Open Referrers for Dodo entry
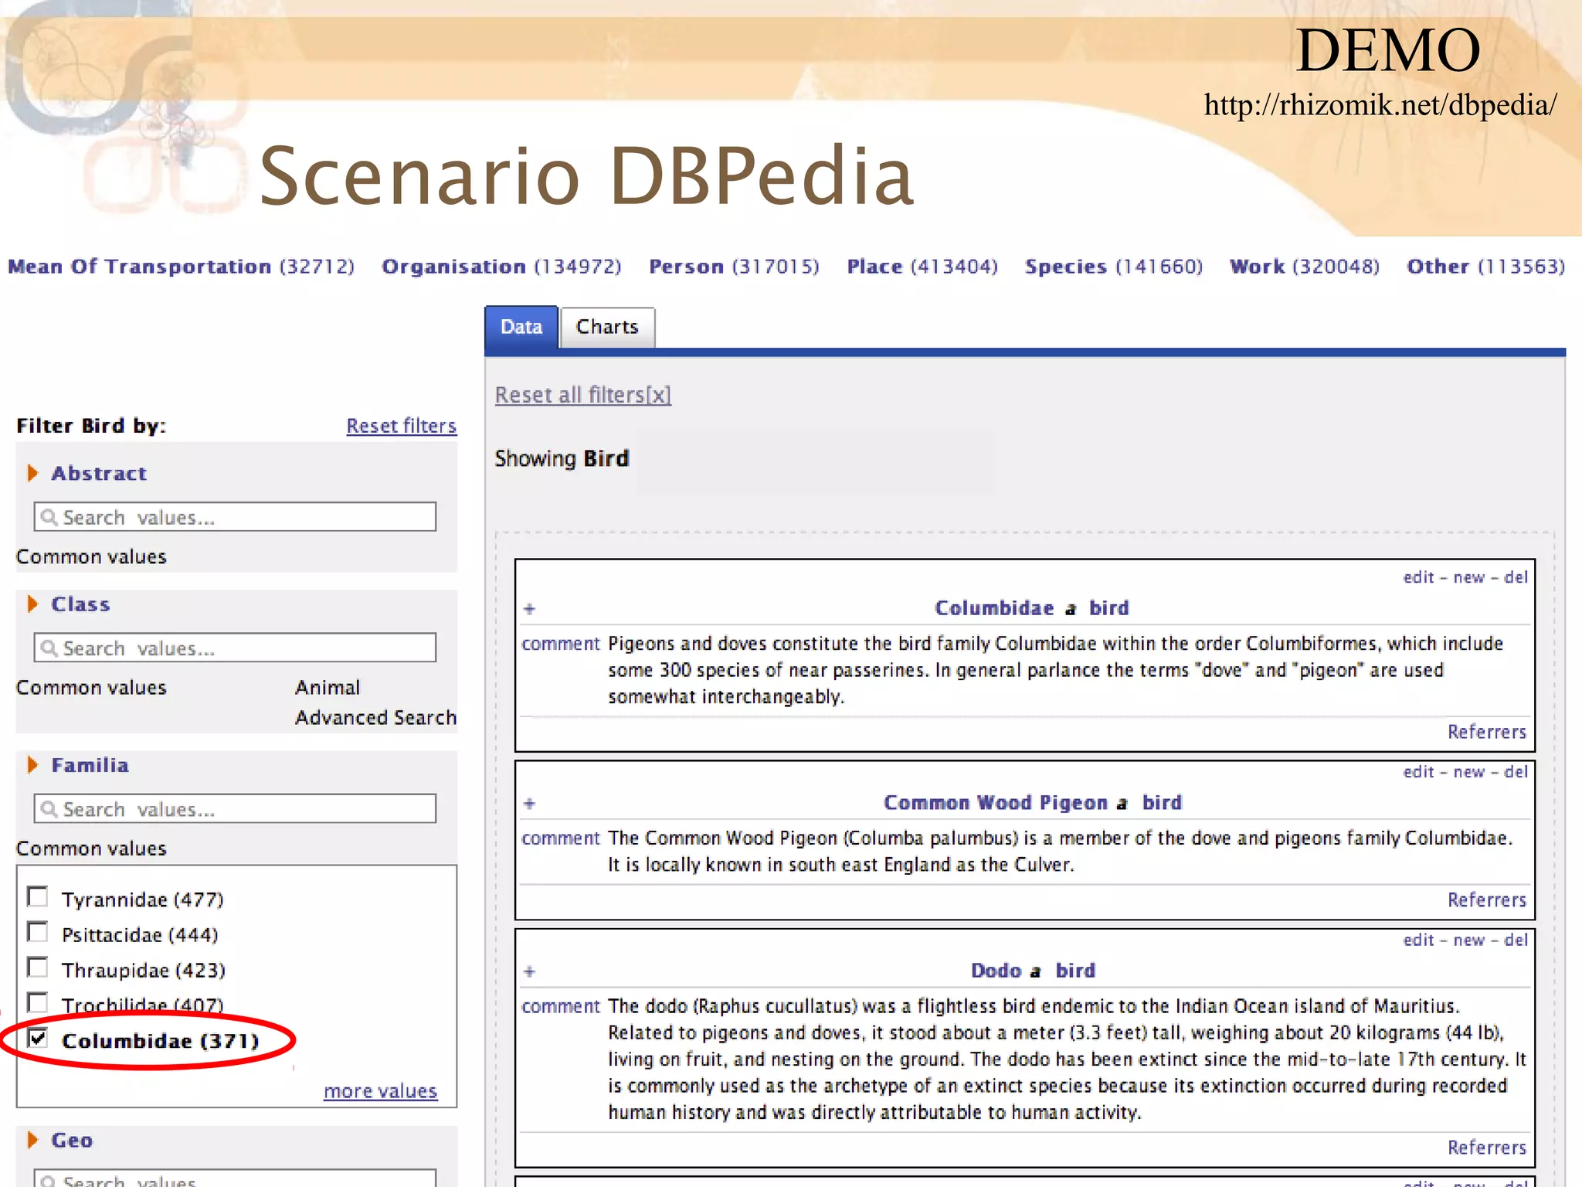 click(x=1487, y=1148)
